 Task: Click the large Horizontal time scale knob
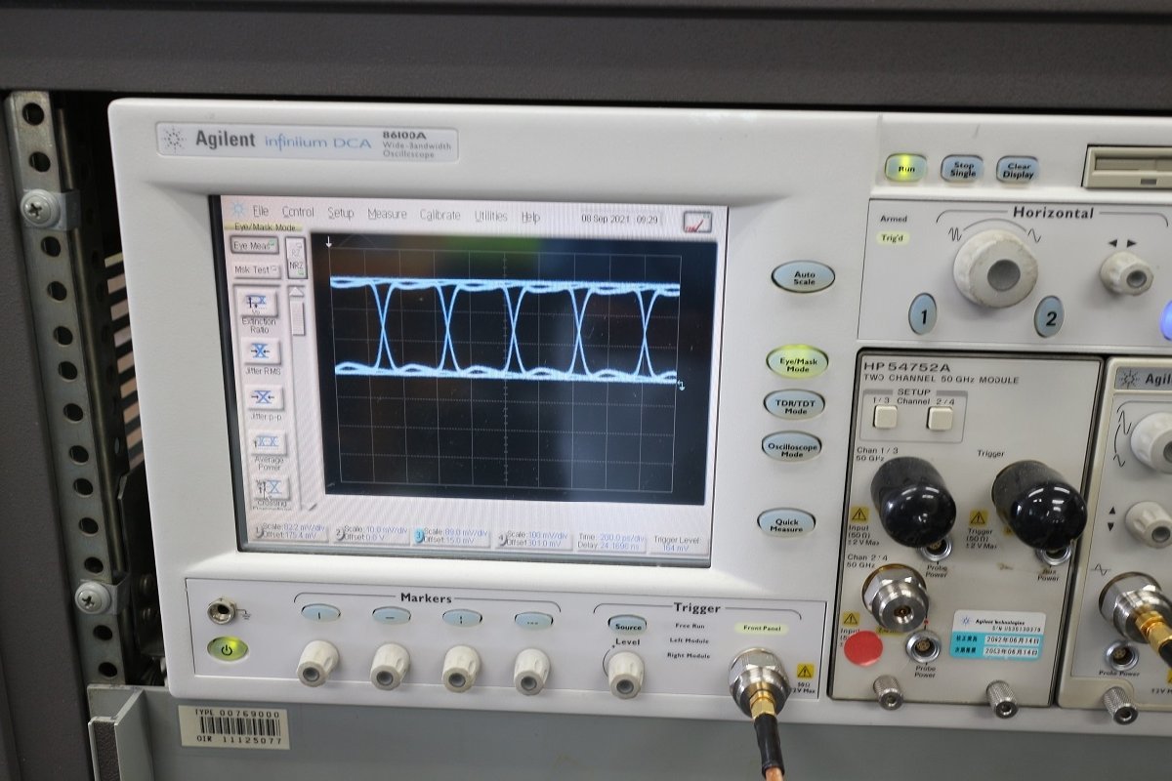[995, 268]
